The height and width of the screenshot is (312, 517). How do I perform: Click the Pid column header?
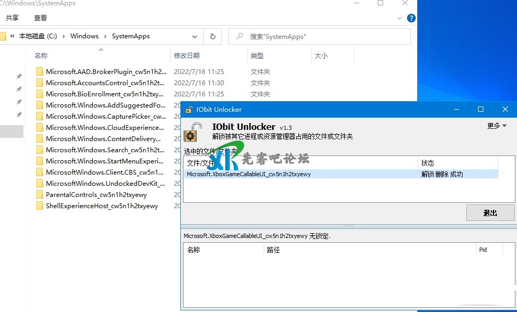pyautogui.click(x=483, y=250)
